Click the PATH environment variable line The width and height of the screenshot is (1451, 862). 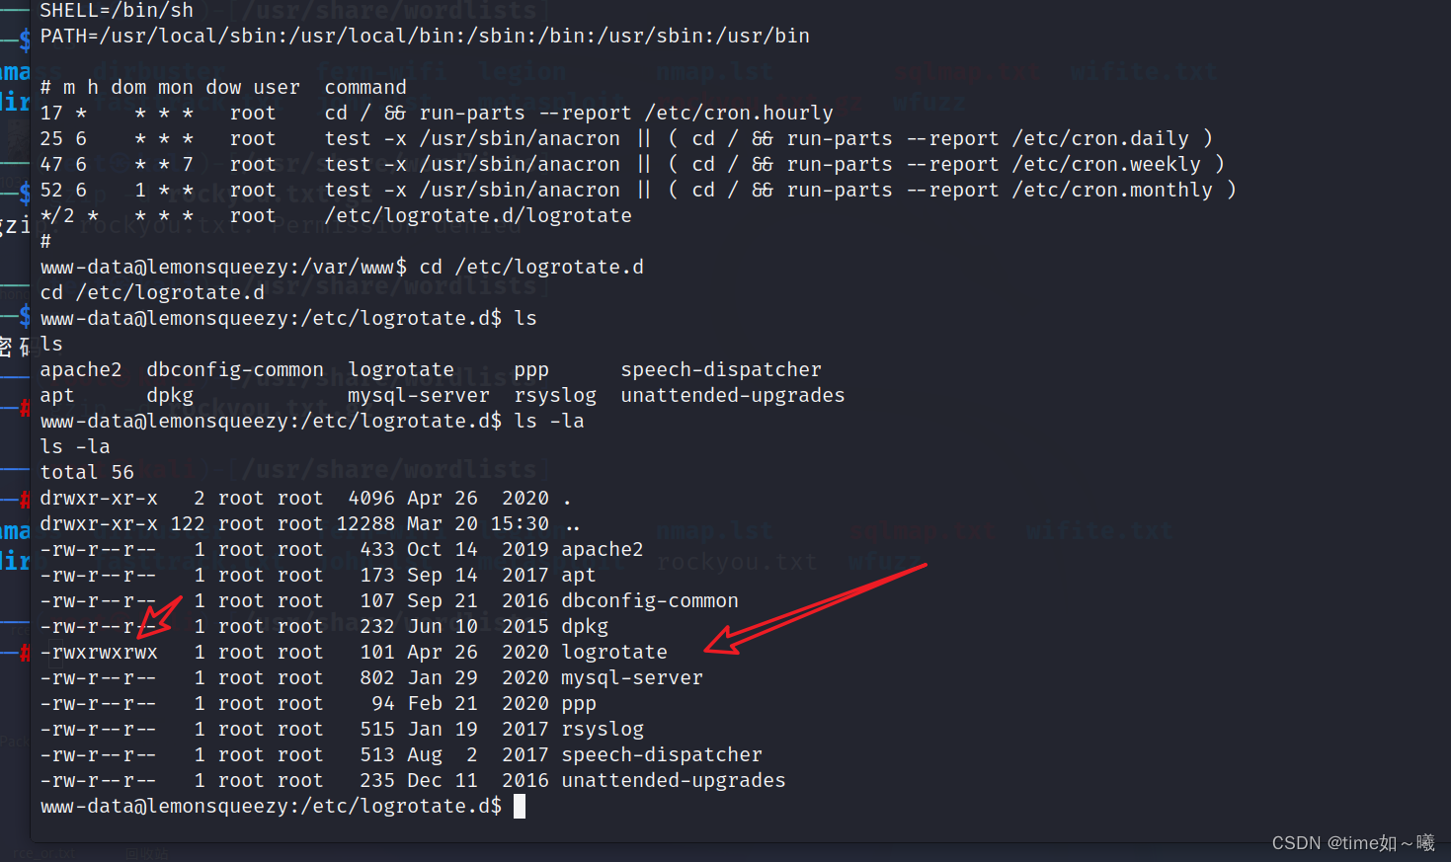pyautogui.click(x=425, y=37)
